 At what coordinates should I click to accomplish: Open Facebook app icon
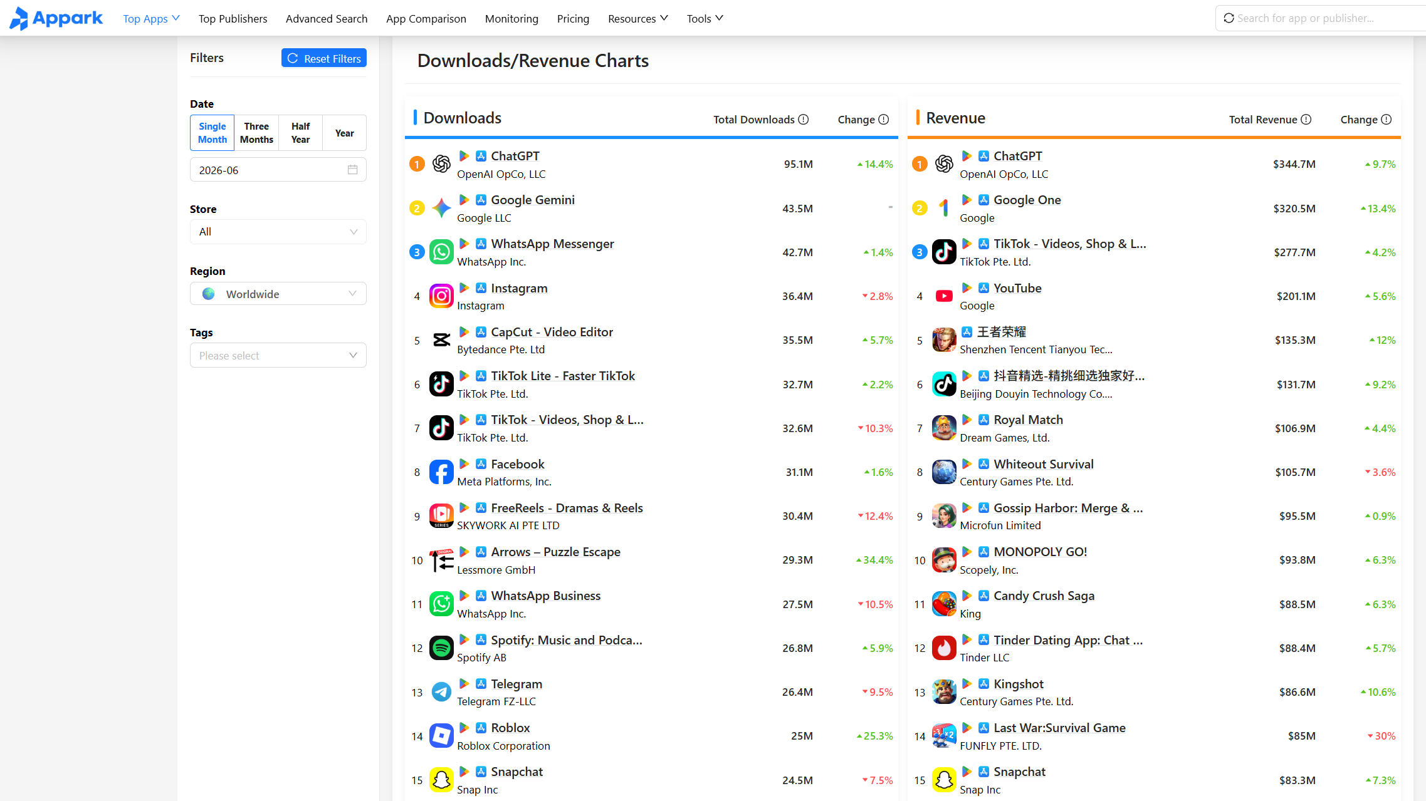point(441,472)
